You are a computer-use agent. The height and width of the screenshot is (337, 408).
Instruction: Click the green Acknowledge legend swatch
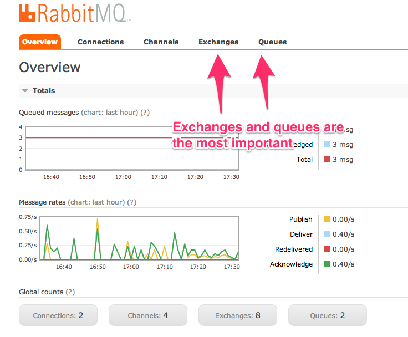pos(327,264)
